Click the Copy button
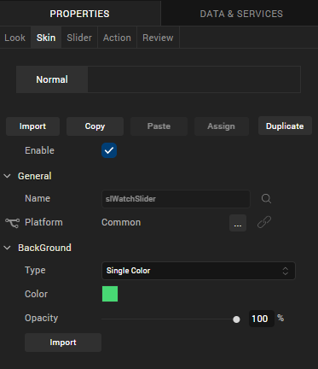 [95, 126]
